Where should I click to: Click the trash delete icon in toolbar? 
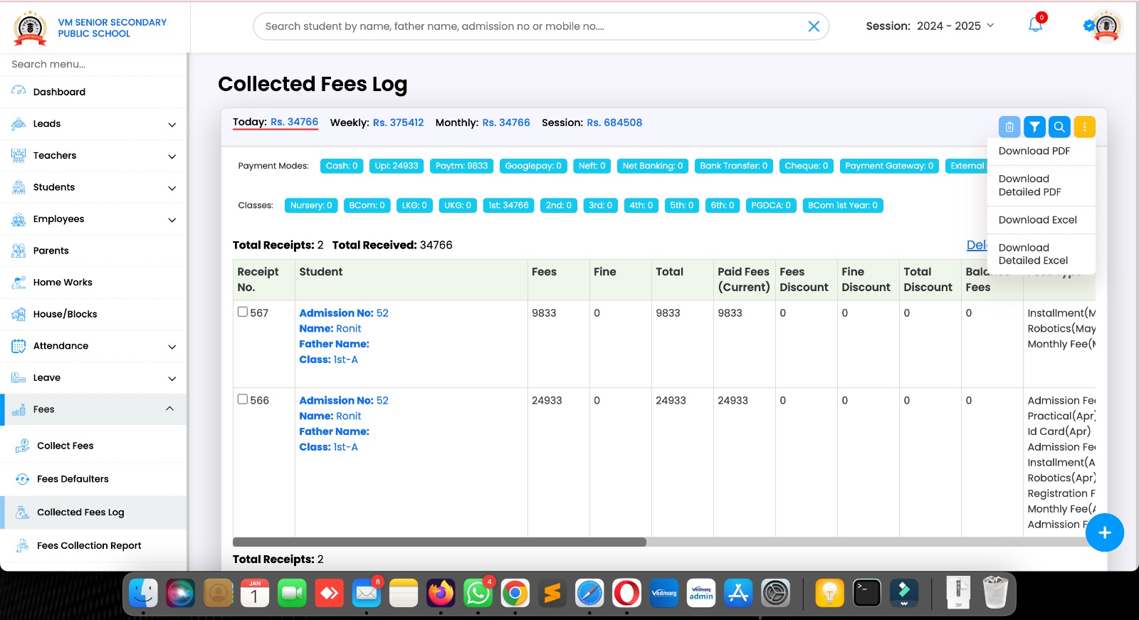1009,127
